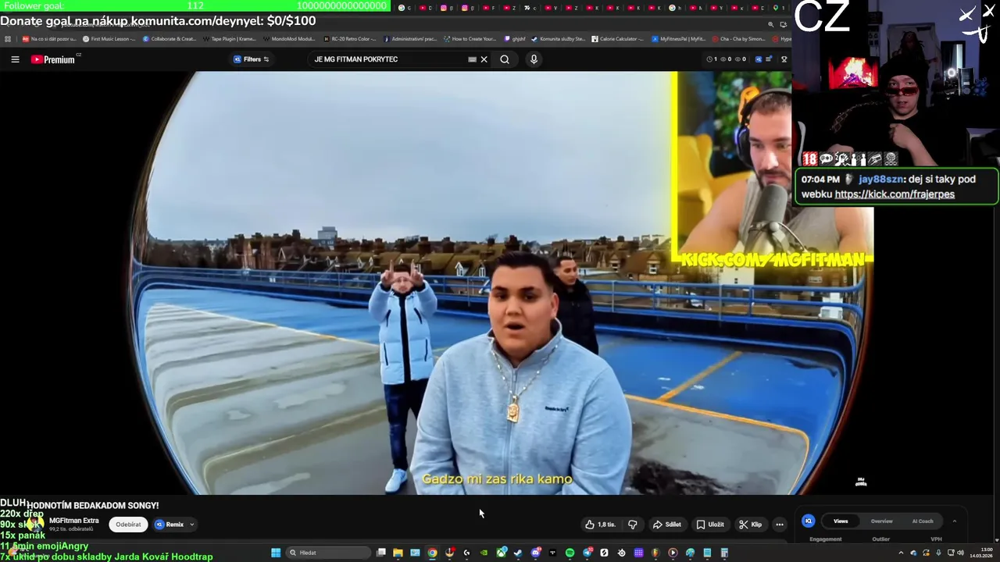Viewport: 1000px width, 562px height.
Task: Open the bookmarks apps grid icon
Action: pyautogui.click(x=8, y=38)
